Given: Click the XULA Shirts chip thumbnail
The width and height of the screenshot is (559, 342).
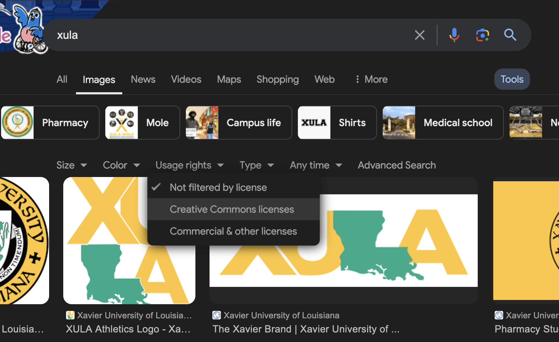Looking at the screenshot, I should (x=314, y=123).
